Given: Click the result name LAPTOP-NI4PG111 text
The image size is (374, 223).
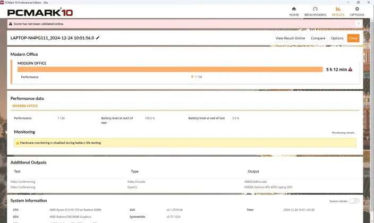Looking at the screenshot, I should [52, 38].
